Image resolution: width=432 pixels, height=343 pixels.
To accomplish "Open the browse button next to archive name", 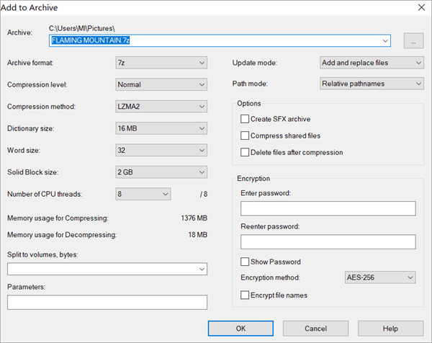I will tap(413, 41).
